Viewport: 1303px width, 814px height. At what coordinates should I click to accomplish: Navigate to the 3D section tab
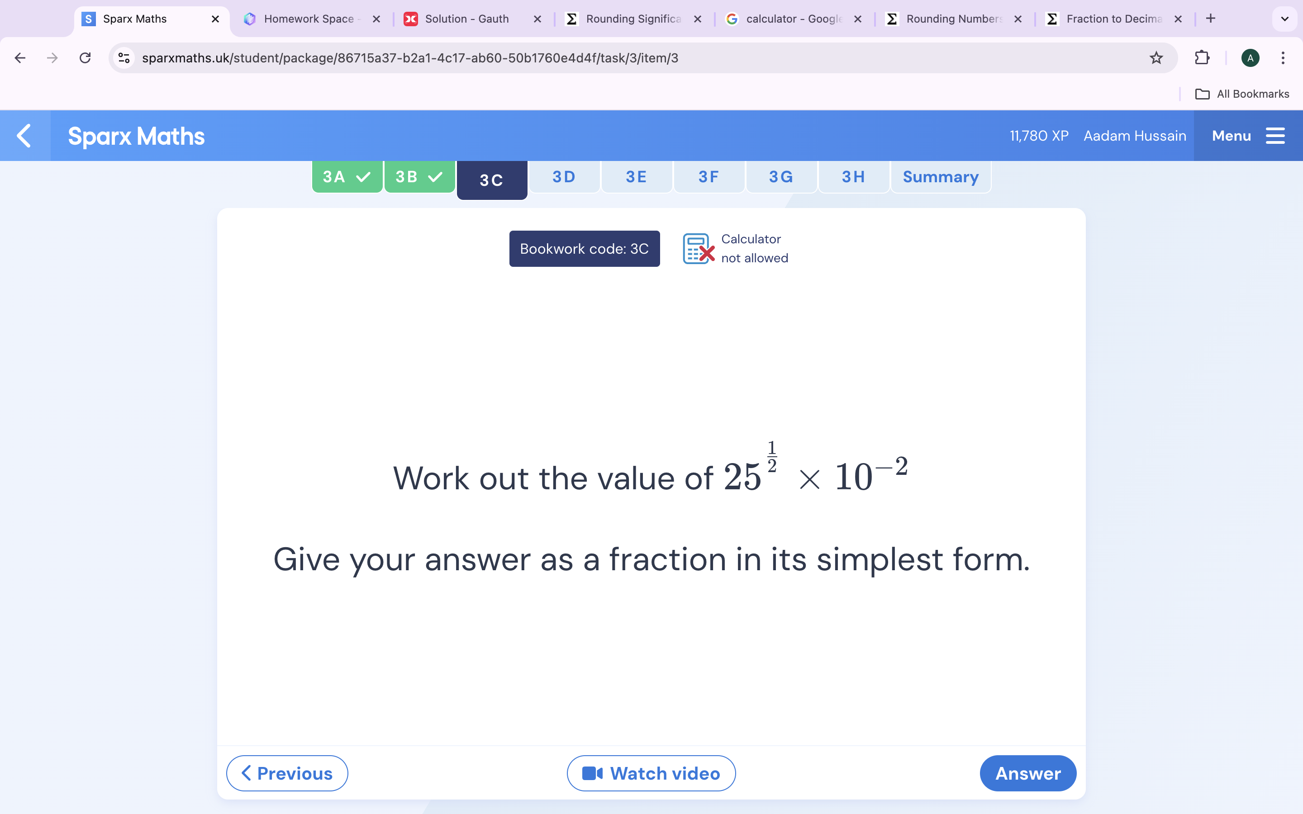(x=563, y=176)
